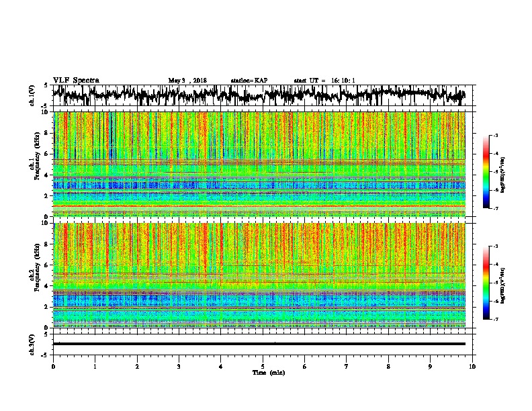This screenshot has width=532, height=411.
Task: Click the "VLF Spectra" title text
Action: 76,81
